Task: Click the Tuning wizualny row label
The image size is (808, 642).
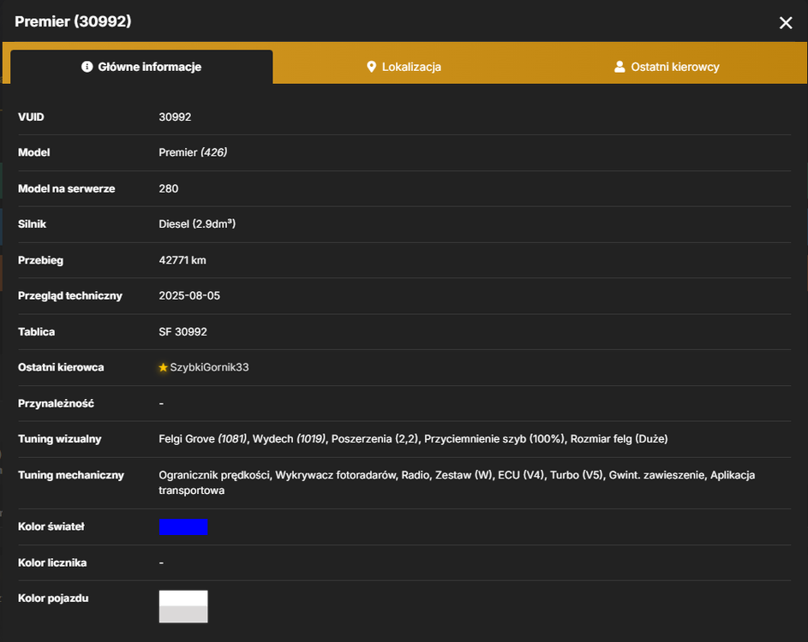Action: coord(60,438)
